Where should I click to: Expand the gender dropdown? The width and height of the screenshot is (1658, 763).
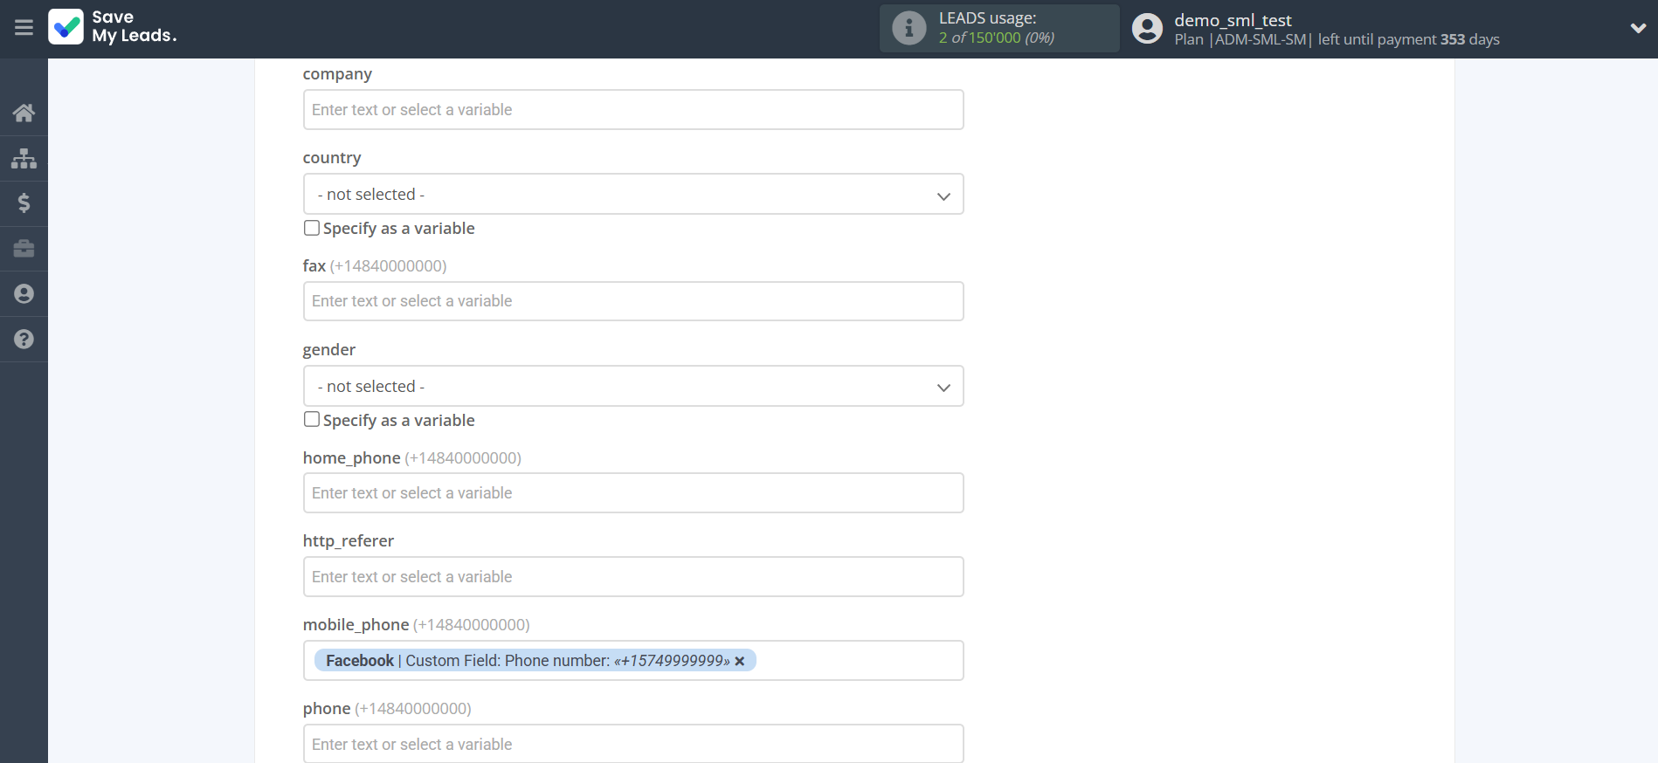(x=633, y=387)
